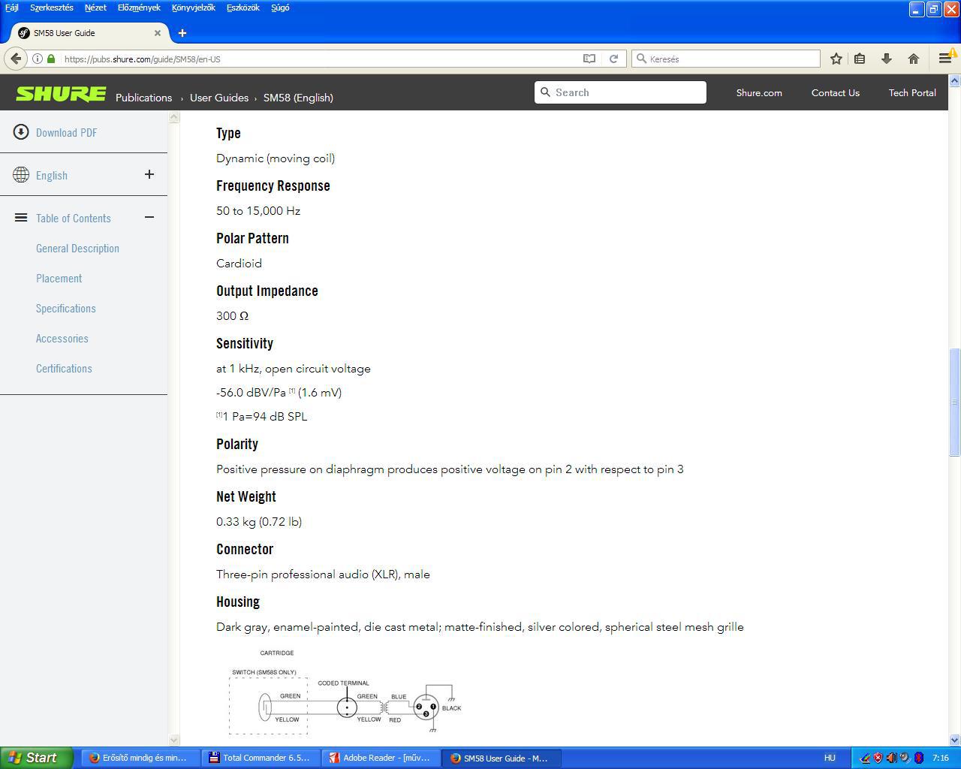The image size is (961, 769).
Task: Click the volume speaker tray icon
Action: pyautogui.click(x=891, y=758)
